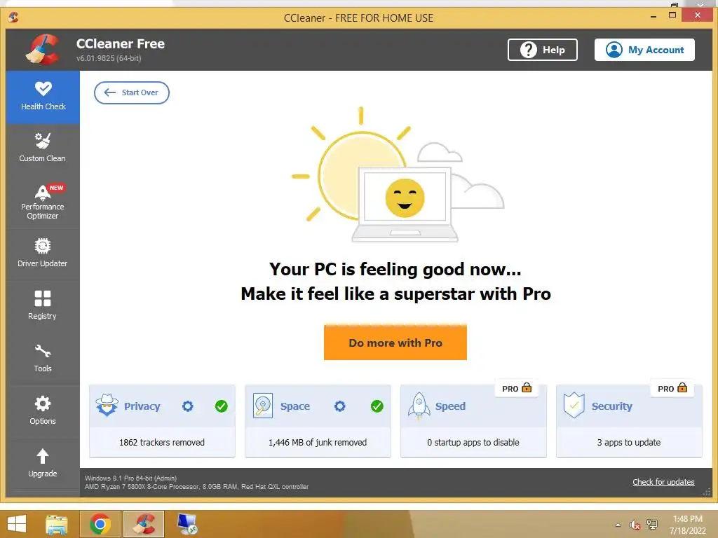Select the Upgrade sidebar item
This screenshot has height=538, width=718.
click(x=43, y=464)
